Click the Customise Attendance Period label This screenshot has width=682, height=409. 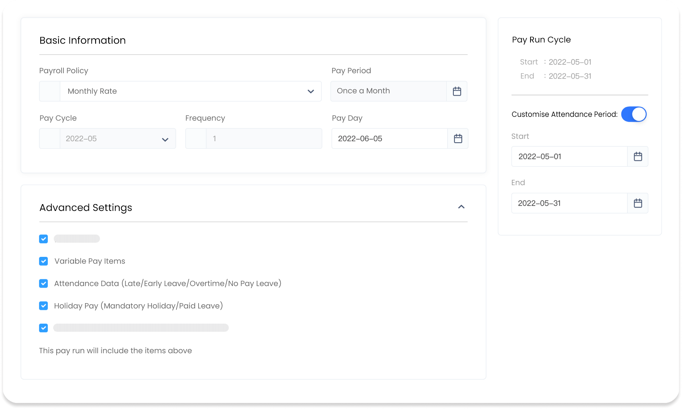click(x=565, y=114)
